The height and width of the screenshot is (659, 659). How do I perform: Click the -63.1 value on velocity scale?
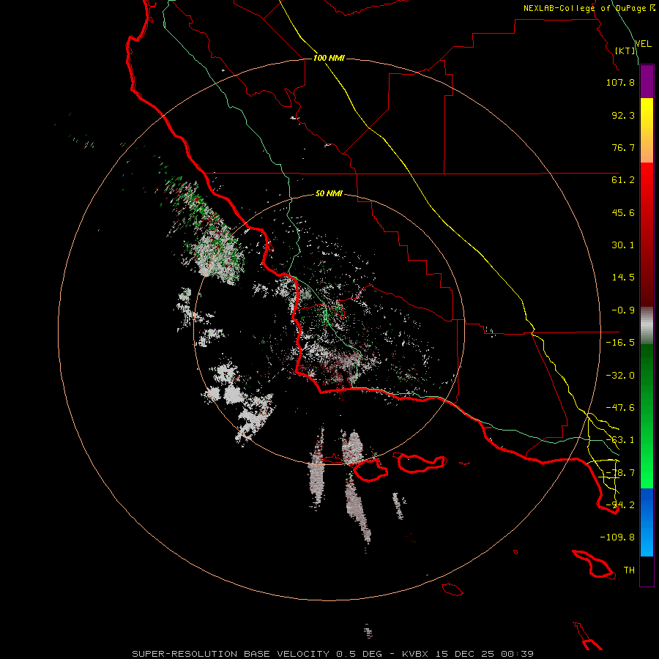(x=620, y=440)
